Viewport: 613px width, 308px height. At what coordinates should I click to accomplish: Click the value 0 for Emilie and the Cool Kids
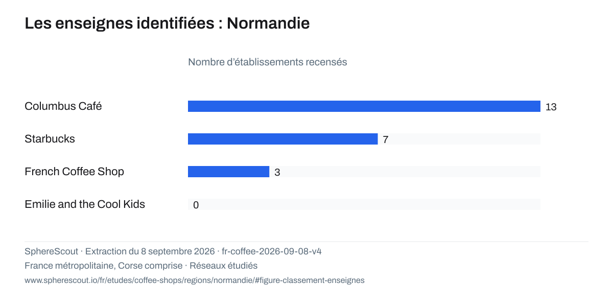coord(196,205)
